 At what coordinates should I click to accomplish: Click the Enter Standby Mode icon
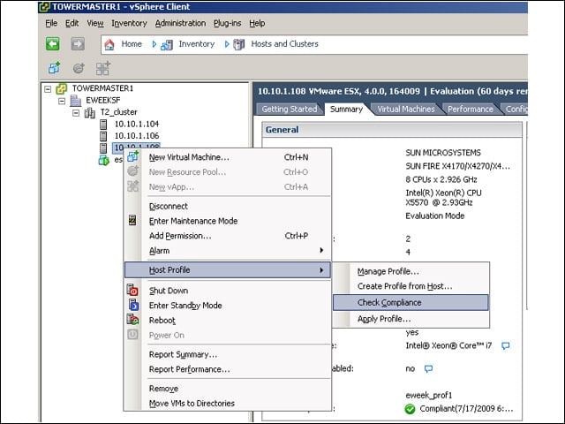[x=133, y=305]
